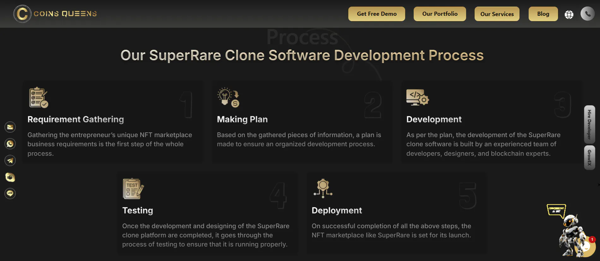Viewport: 600px width, 261px height.
Task: Open the Hire Developer side tab
Action: 590,125
